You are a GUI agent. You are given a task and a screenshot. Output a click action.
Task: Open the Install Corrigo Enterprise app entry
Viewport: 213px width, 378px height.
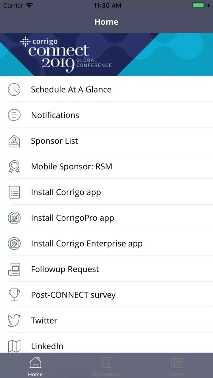(106, 243)
